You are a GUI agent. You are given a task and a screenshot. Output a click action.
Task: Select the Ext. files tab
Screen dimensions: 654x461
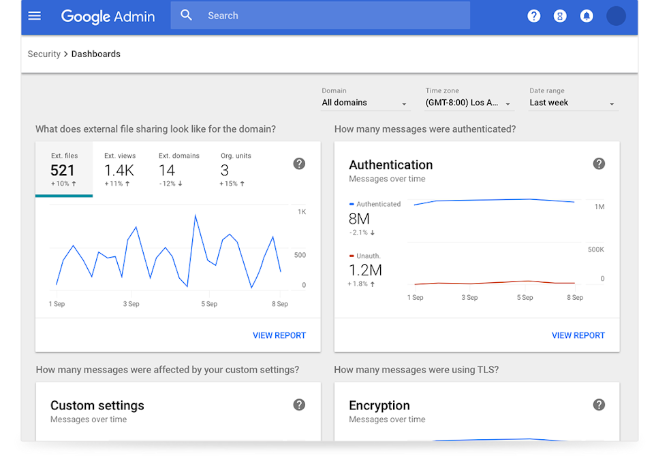[64, 170]
